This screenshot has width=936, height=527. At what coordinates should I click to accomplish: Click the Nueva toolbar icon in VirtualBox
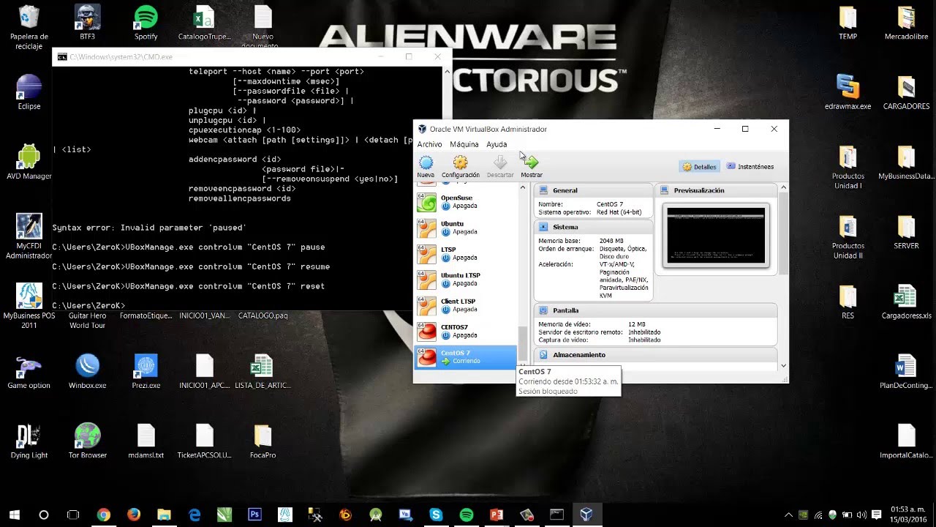pyautogui.click(x=426, y=166)
